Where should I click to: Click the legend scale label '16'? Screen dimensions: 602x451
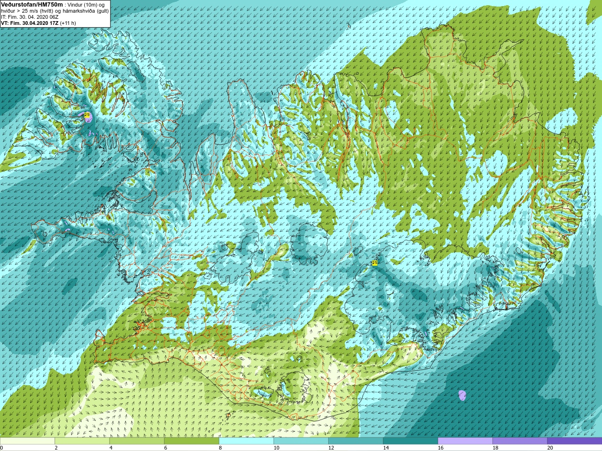point(441,448)
